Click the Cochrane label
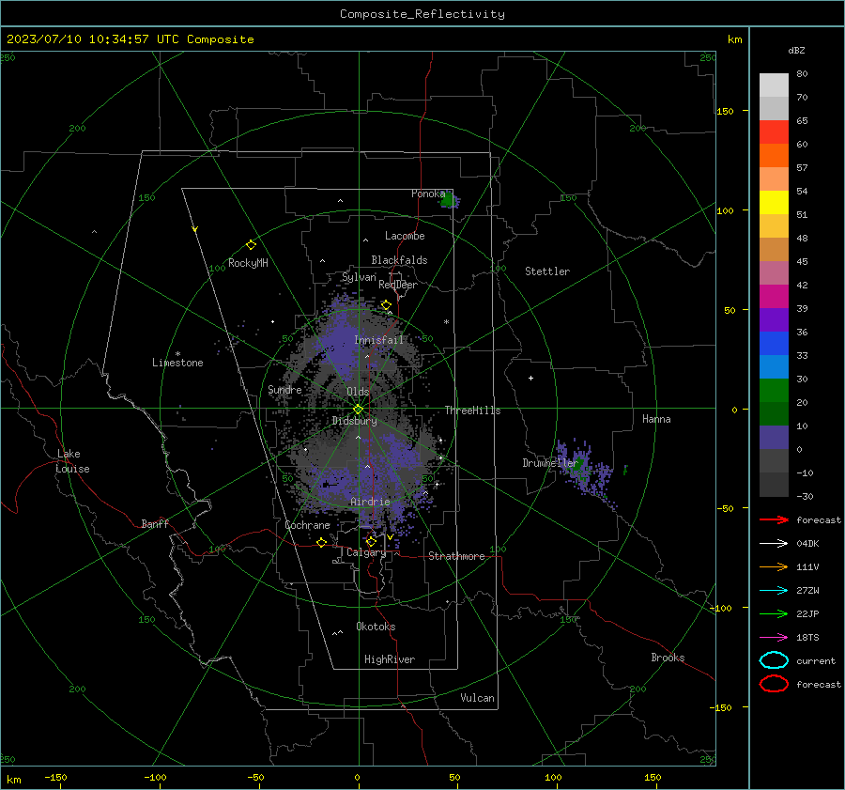 pyautogui.click(x=307, y=525)
